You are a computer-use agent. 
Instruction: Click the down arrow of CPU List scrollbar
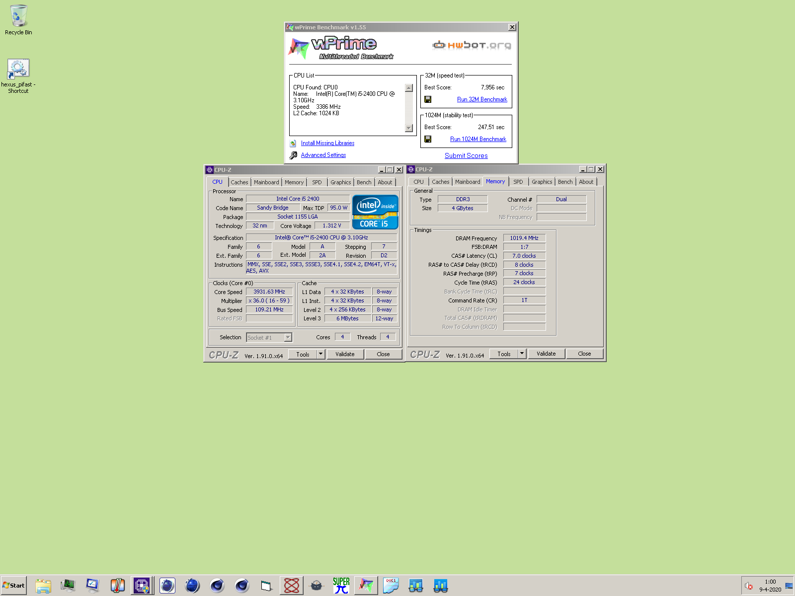tap(409, 128)
